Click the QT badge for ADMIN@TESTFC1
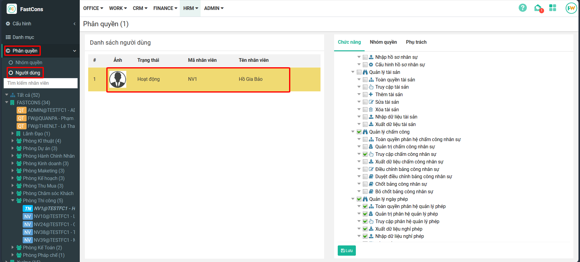 [x=21, y=110]
